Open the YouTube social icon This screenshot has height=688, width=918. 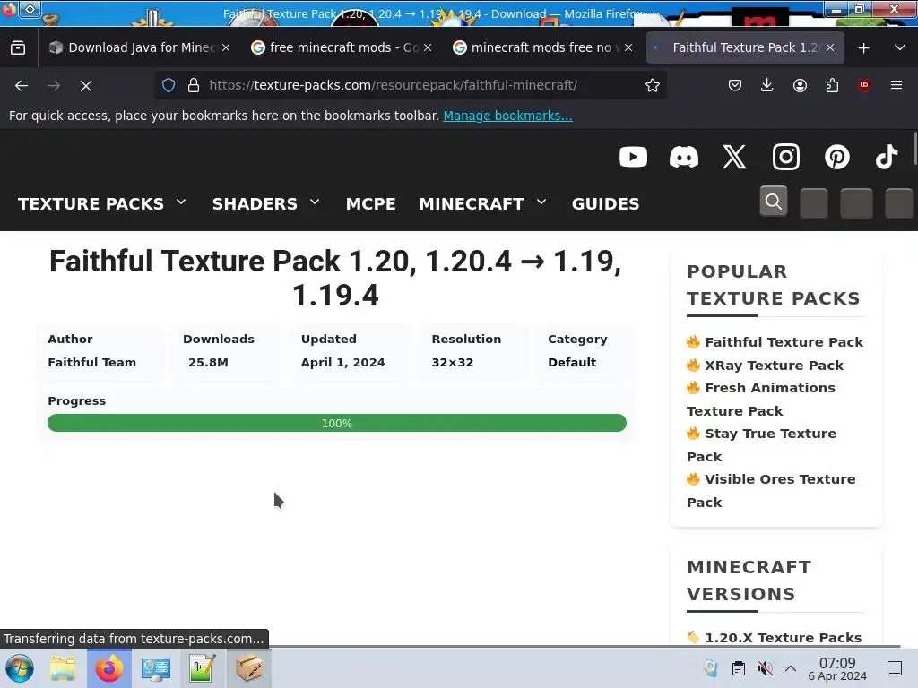633,157
